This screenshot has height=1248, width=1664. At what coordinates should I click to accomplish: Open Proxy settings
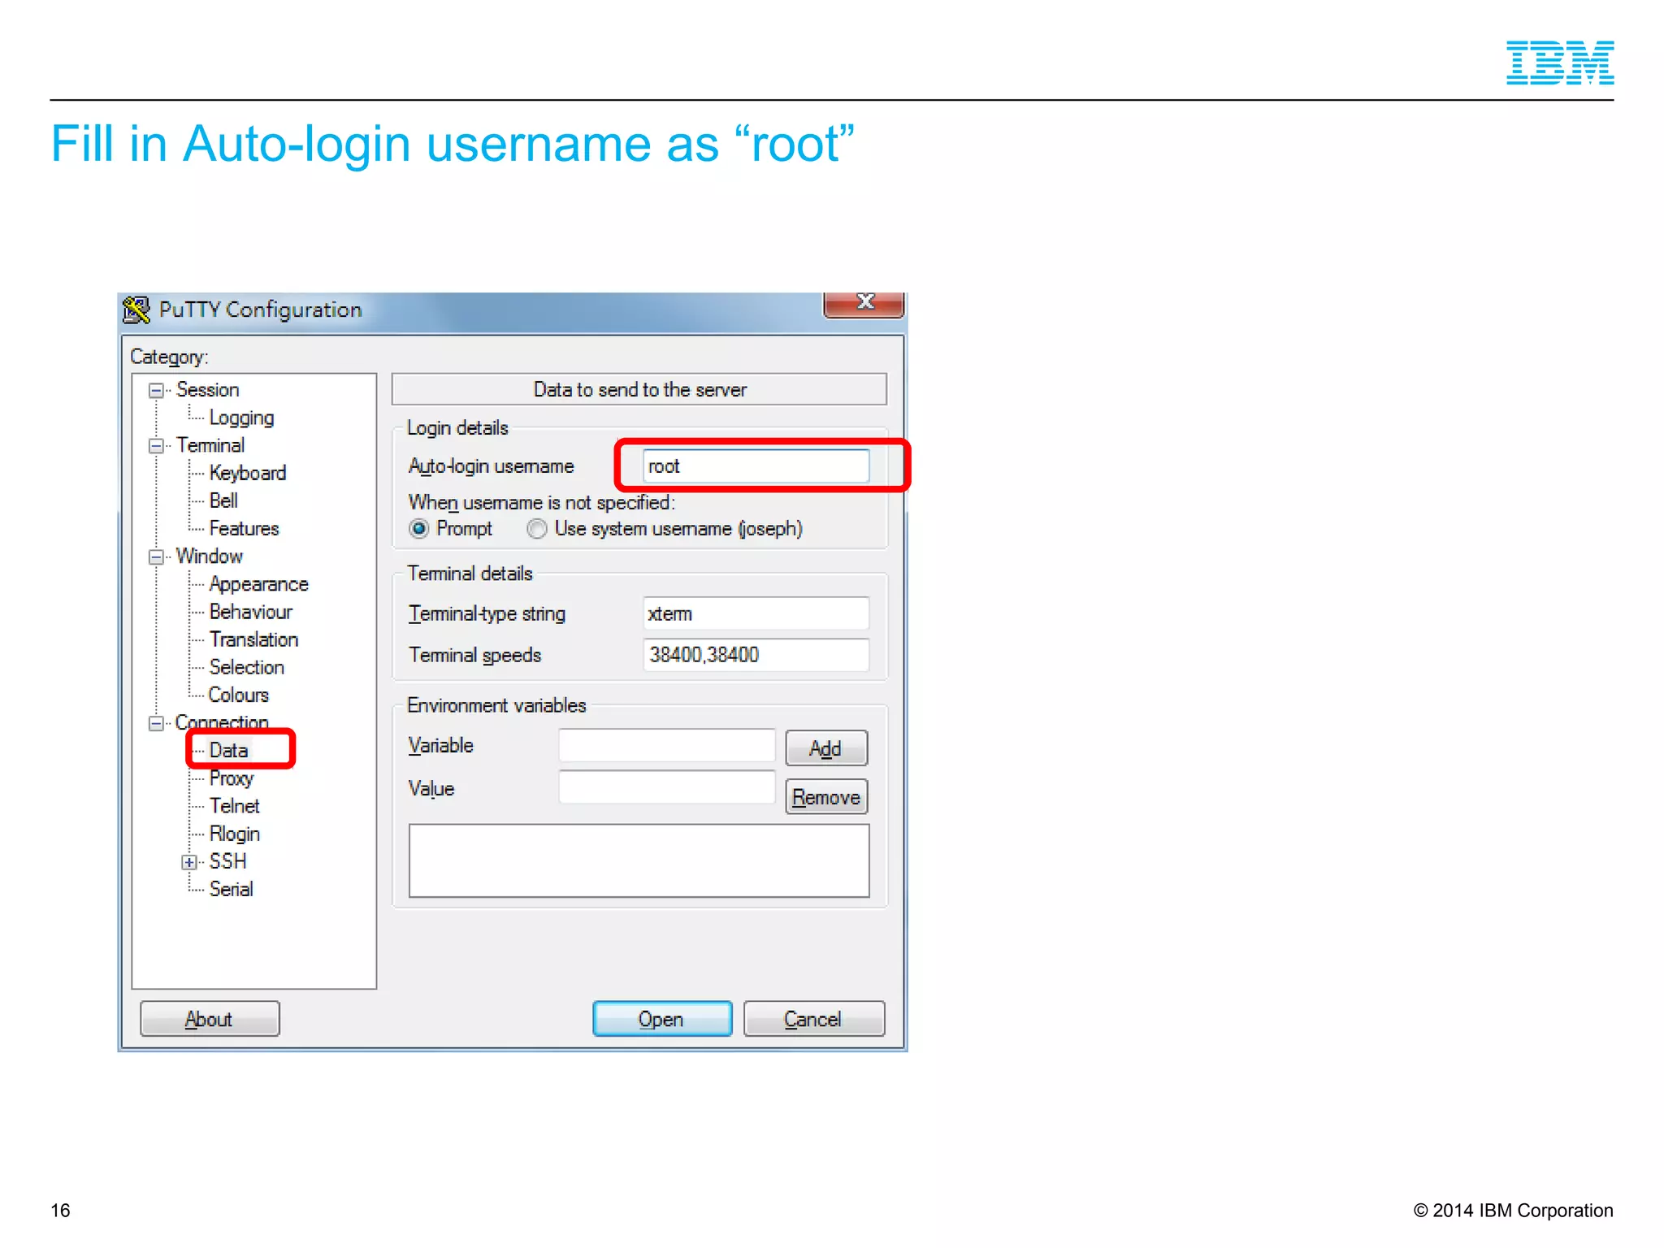point(232,778)
